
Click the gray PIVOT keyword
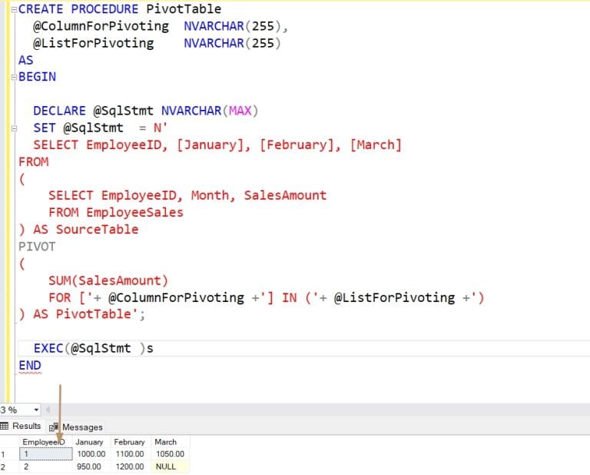37,247
